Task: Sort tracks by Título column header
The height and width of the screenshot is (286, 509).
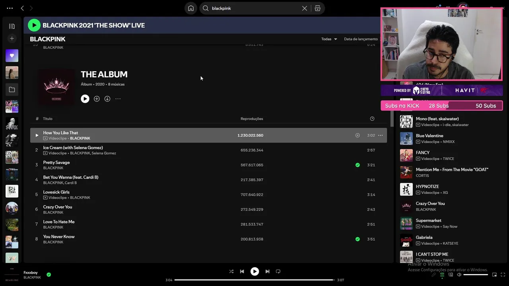Action: (x=48, y=119)
